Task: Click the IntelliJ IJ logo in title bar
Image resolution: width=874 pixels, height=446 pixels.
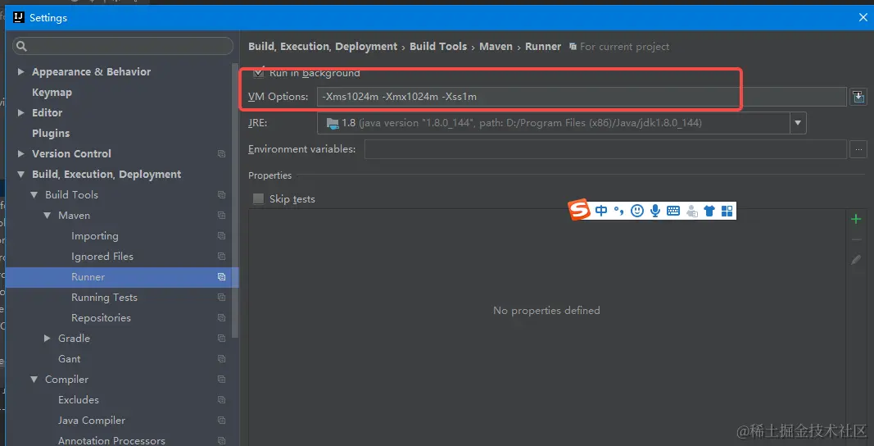Action: click(18, 17)
